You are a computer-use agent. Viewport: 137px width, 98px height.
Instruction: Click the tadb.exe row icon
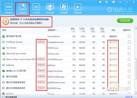pyautogui.click(x=4, y=65)
